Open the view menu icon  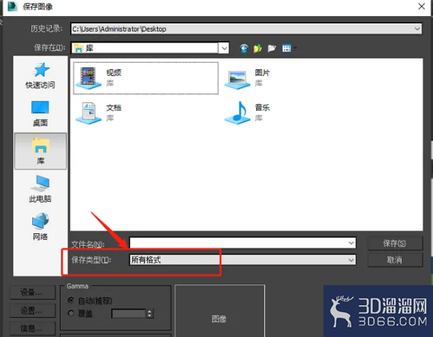(287, 48)
